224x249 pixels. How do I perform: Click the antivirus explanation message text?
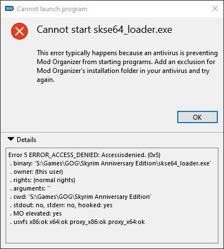[x=127, y=66]
